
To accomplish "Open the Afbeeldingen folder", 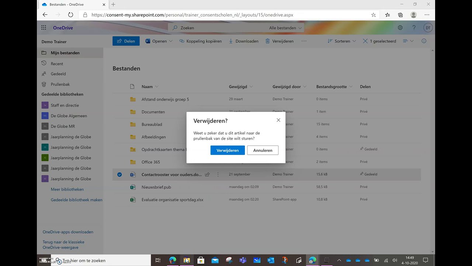I will pos(153,137).
